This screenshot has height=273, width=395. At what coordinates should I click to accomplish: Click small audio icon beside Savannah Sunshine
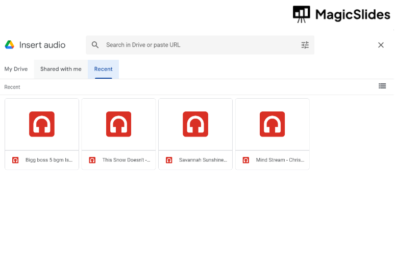click(x=169, y=160)
